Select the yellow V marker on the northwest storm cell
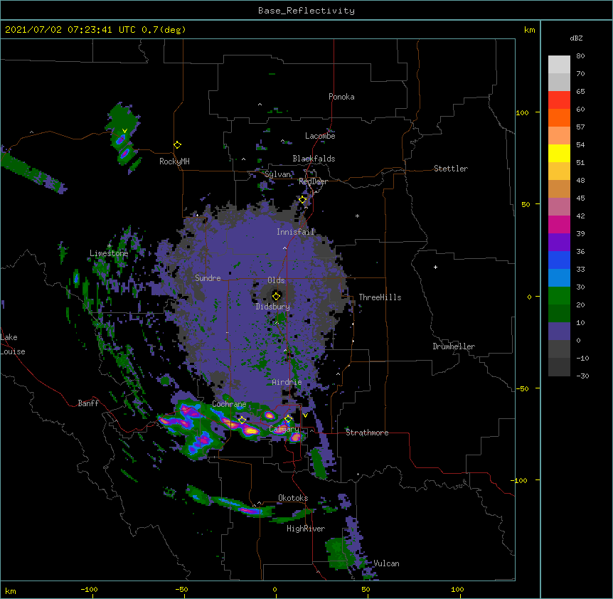This screenshot has width=613, height=599. point(124,131)
